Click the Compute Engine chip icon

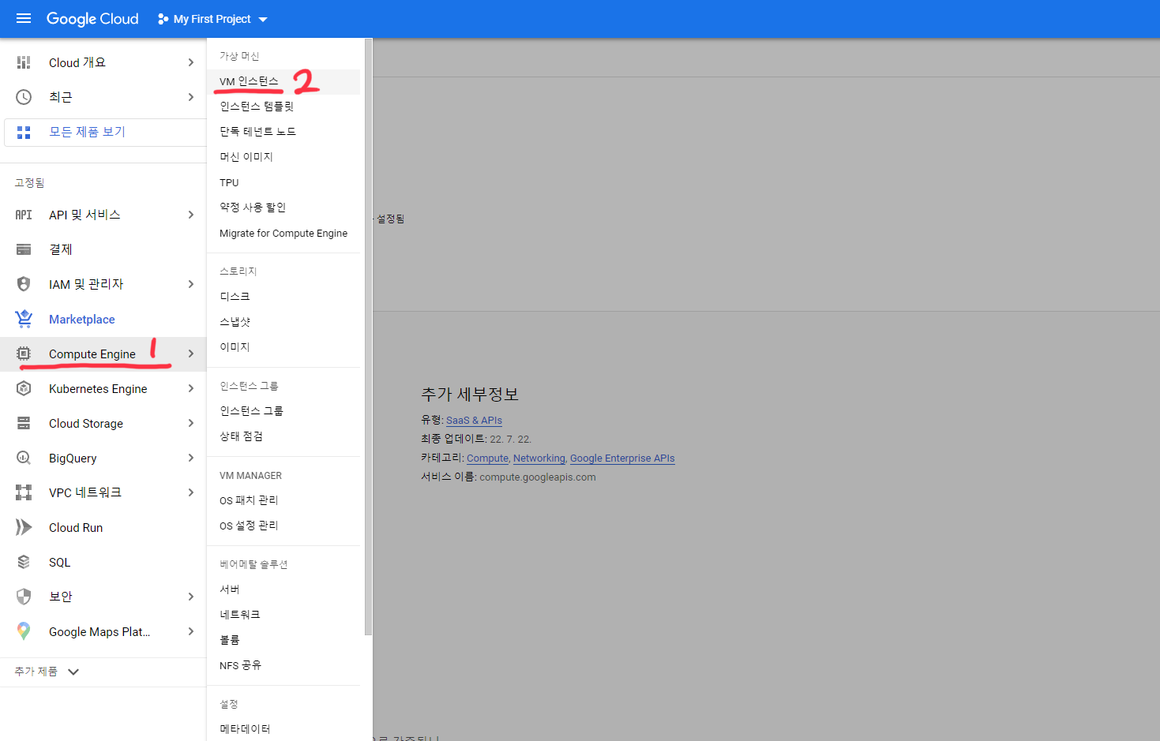(24, 354)
